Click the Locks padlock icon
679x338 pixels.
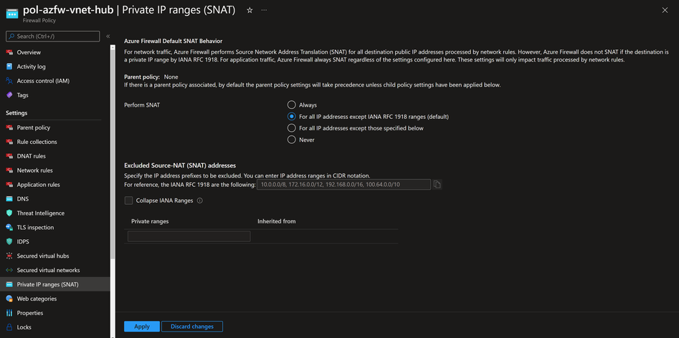click(9, 327)
